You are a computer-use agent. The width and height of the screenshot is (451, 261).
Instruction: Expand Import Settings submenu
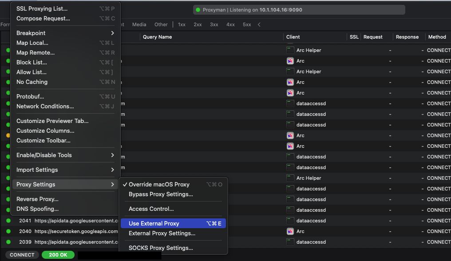click(65, 170)
